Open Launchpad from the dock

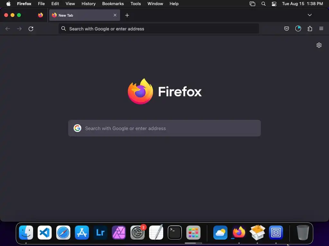click(193, 233)
